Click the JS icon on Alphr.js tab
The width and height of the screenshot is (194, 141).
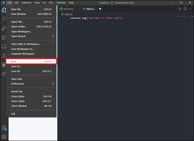tap(84, 9)
